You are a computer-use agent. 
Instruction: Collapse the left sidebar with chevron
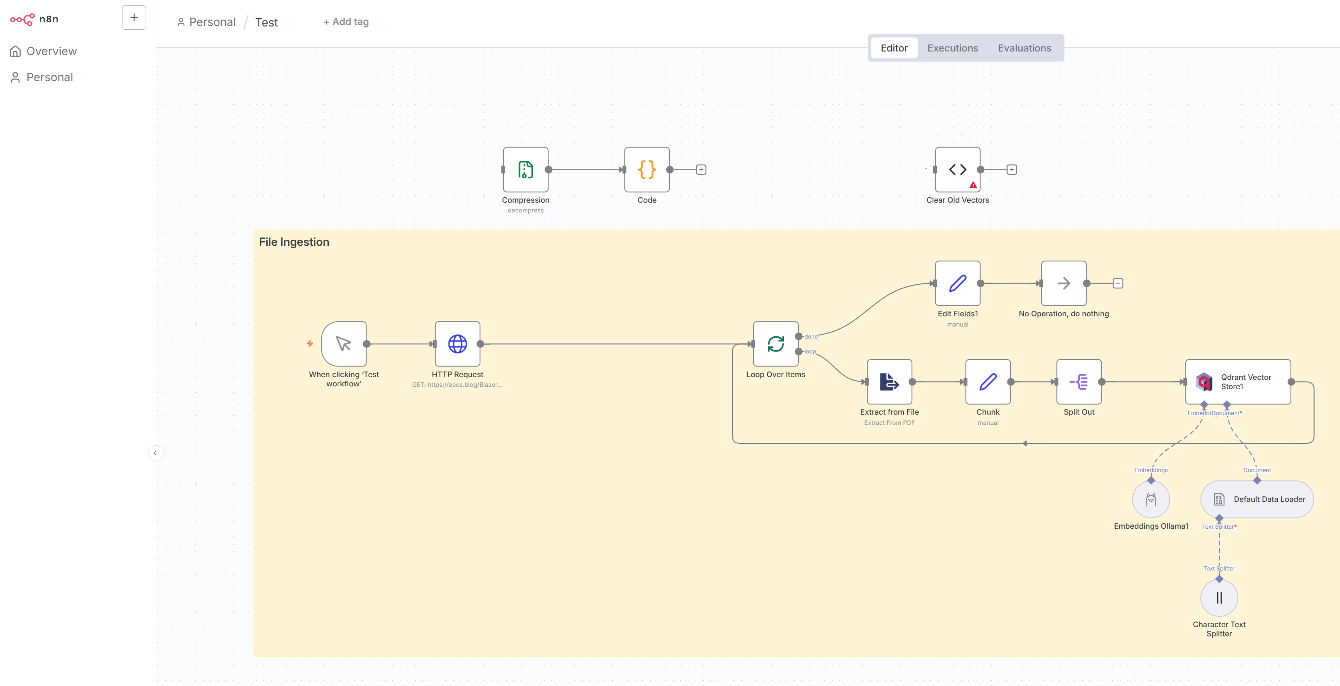[155, 453]
